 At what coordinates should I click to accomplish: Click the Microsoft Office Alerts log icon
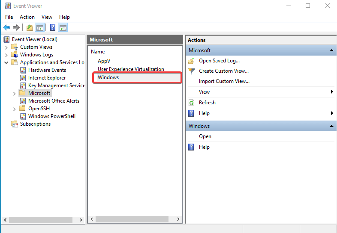tap(23, 101)
